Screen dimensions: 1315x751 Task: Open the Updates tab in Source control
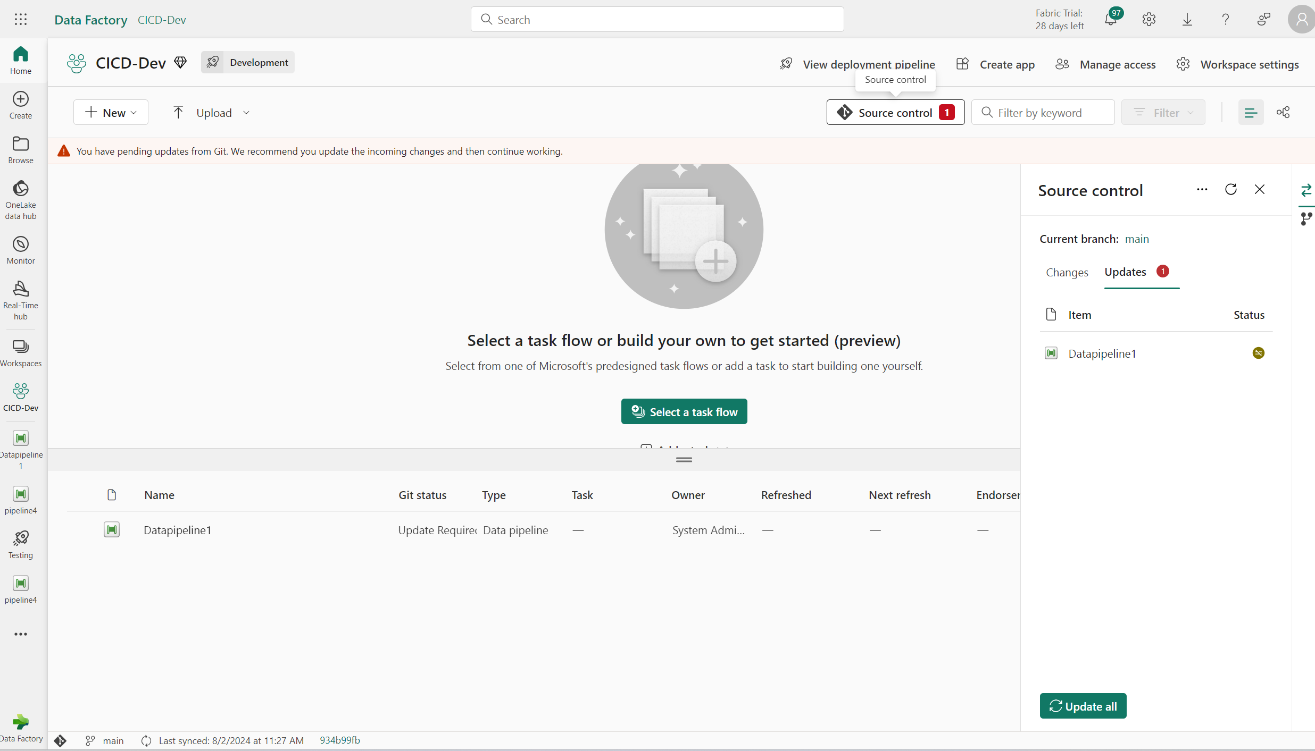point(1125,272)
